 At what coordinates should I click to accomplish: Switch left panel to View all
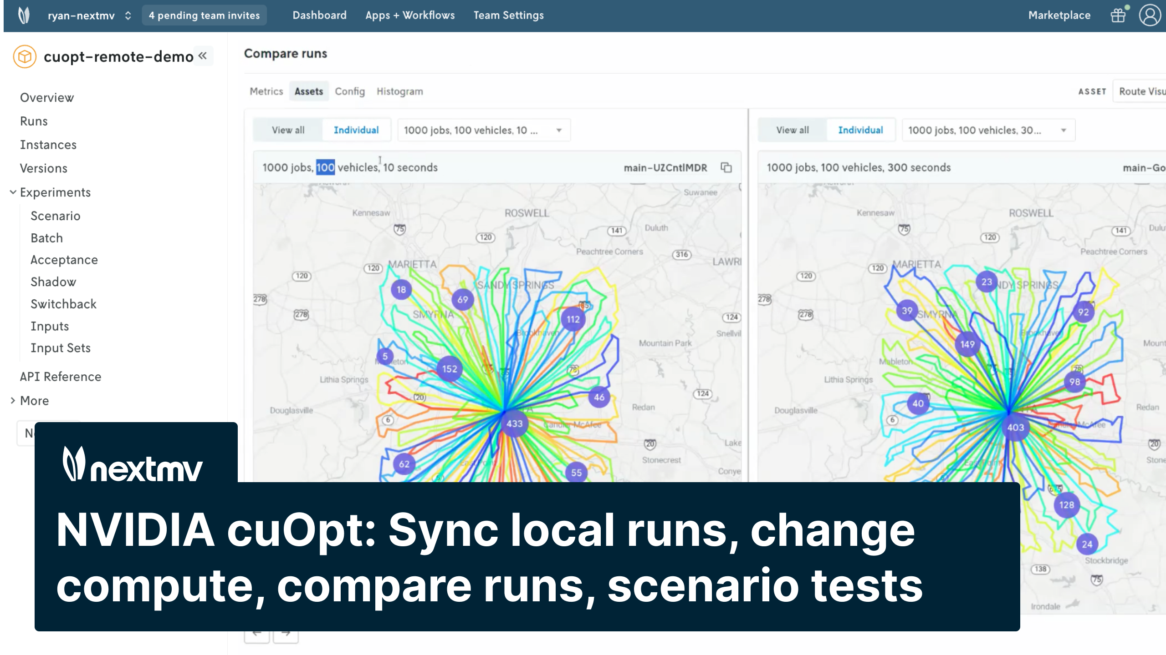tap(288, 130)
